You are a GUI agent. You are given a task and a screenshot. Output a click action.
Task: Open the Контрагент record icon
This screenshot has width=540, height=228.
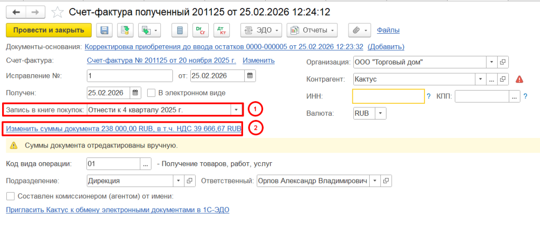[x=503, y=79]
